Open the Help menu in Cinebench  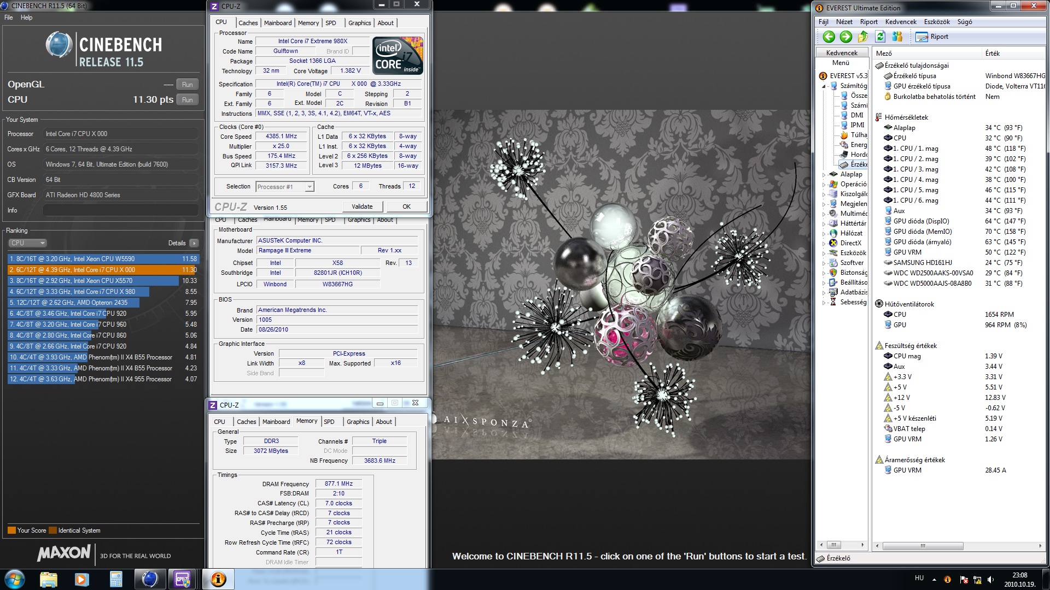(x=26, y=17)
